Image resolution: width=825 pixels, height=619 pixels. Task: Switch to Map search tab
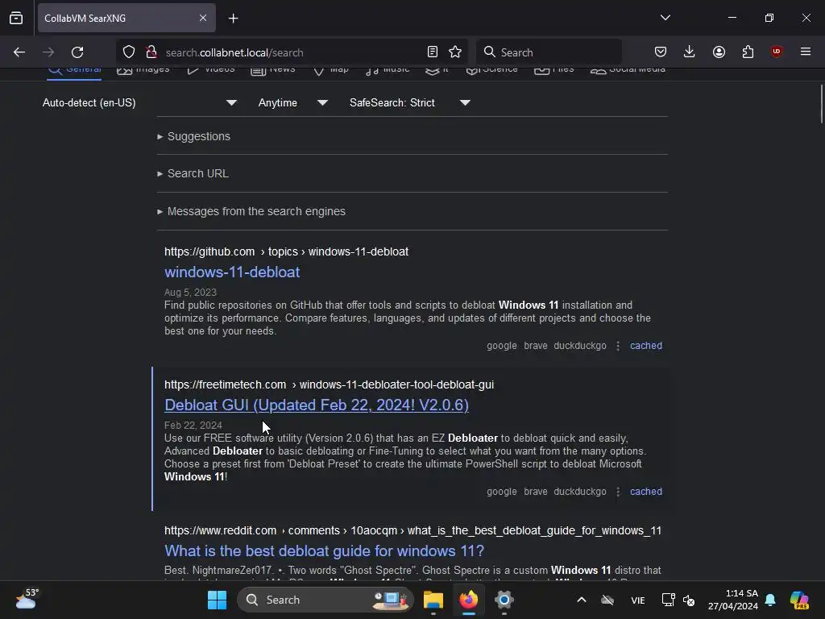click(330, 71)
